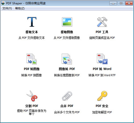This screenshot has width=134, height=123.
Task: Click the description 加密和解密 PDF
Action: 102,112
